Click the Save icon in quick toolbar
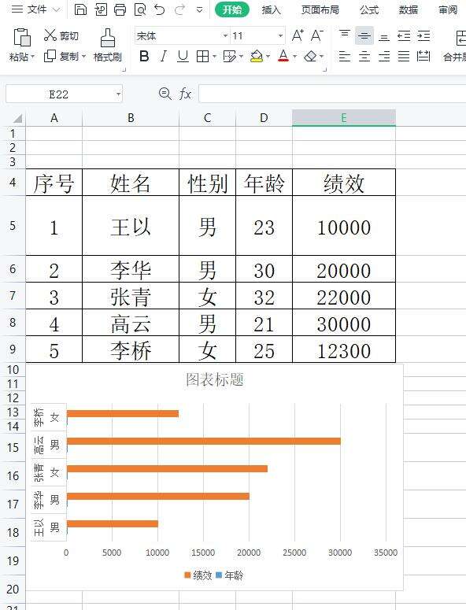 point(80,9)
